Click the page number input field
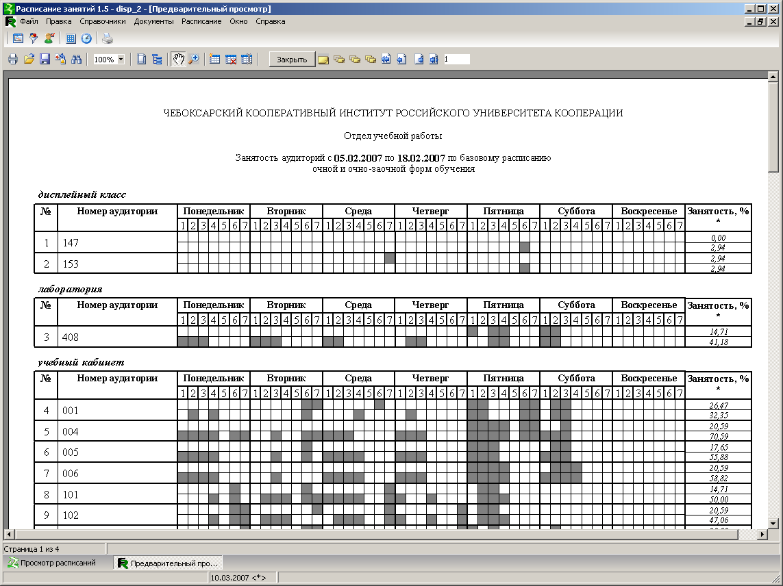 point(456,60)
